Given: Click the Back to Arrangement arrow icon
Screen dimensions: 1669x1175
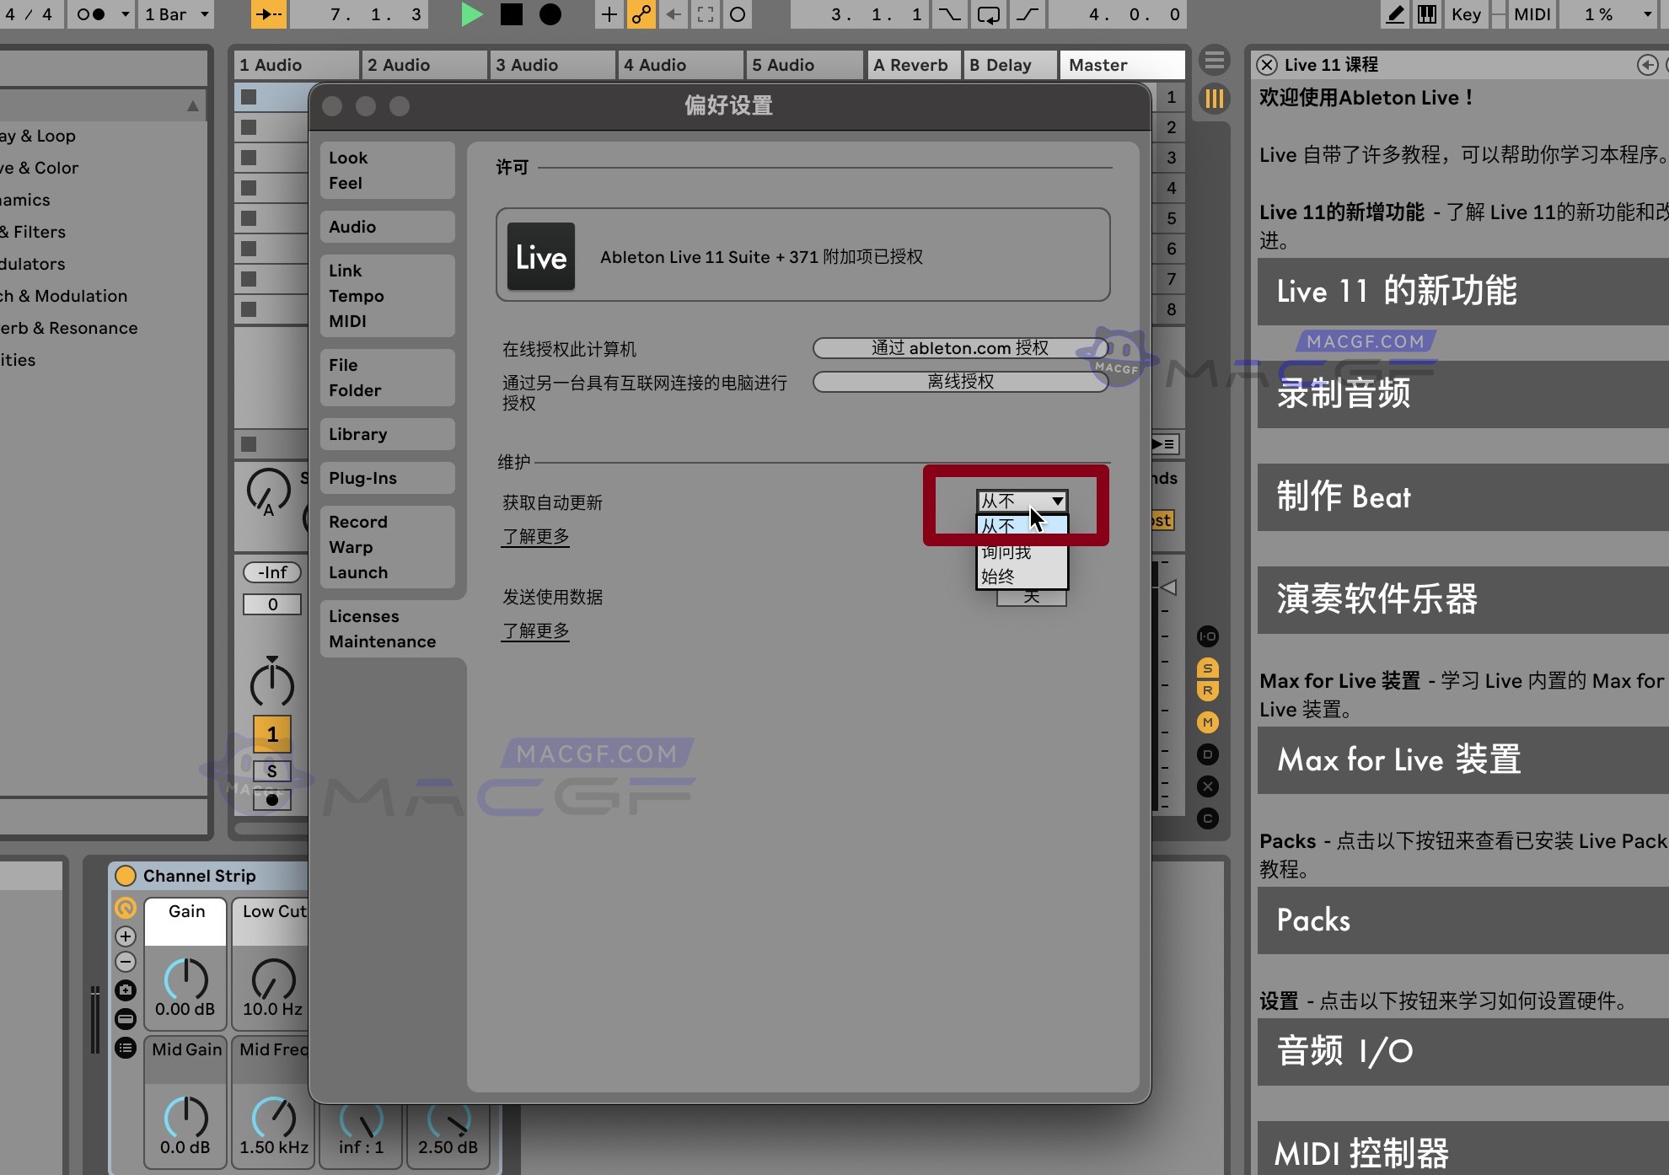Looking at the screenshot, I should (674, 14).
